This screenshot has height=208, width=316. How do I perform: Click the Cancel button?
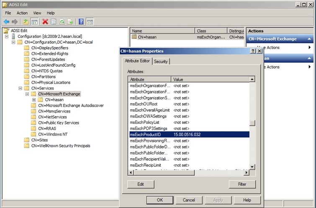coord(189,200)
